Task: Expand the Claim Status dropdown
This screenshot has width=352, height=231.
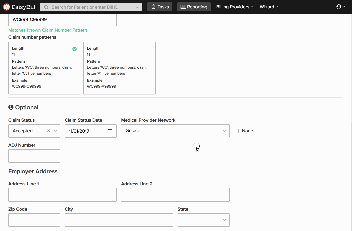Action: click(55, 131)
